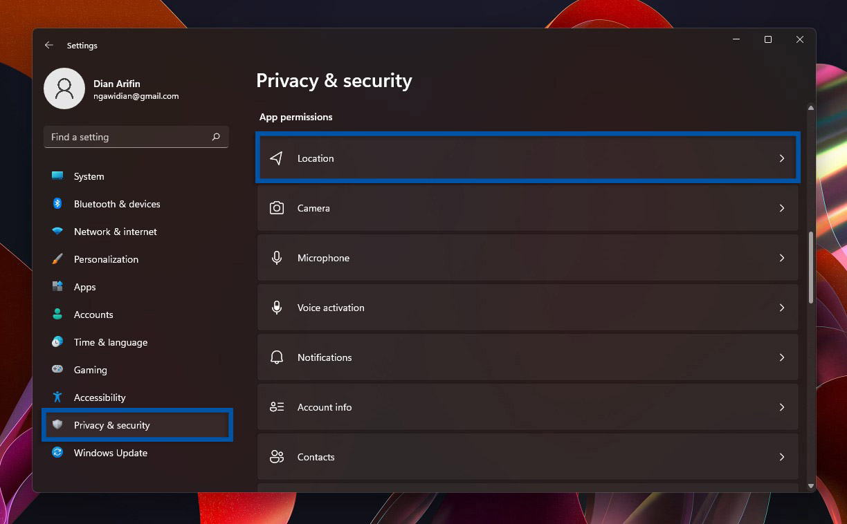Select Accounts in the sidebar

[93, 315]
